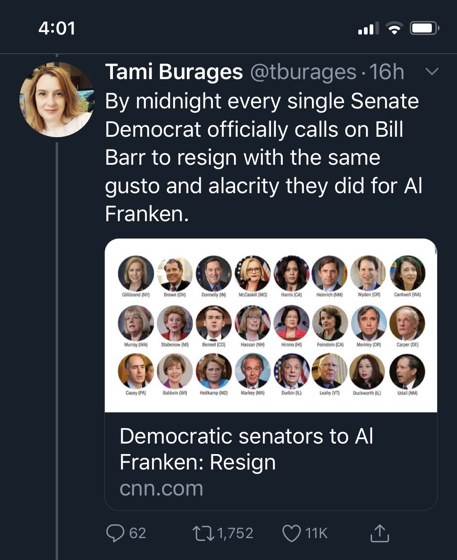Tap the Udall (NM) portrait
This screenshot has width=457, height=560.
pos(407,372)
